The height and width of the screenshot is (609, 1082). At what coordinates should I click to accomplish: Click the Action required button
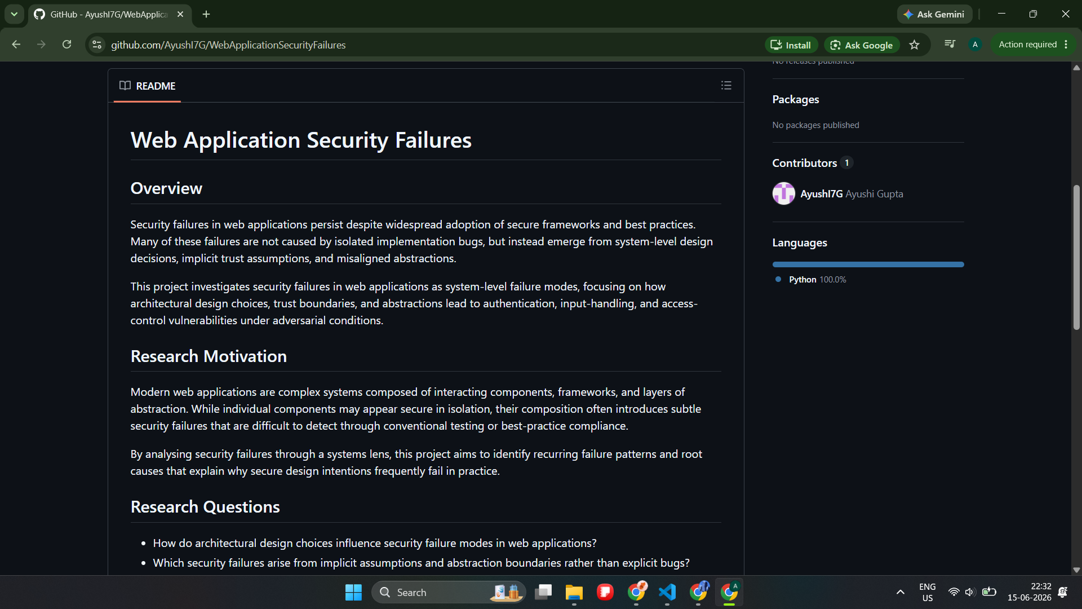1027,45
